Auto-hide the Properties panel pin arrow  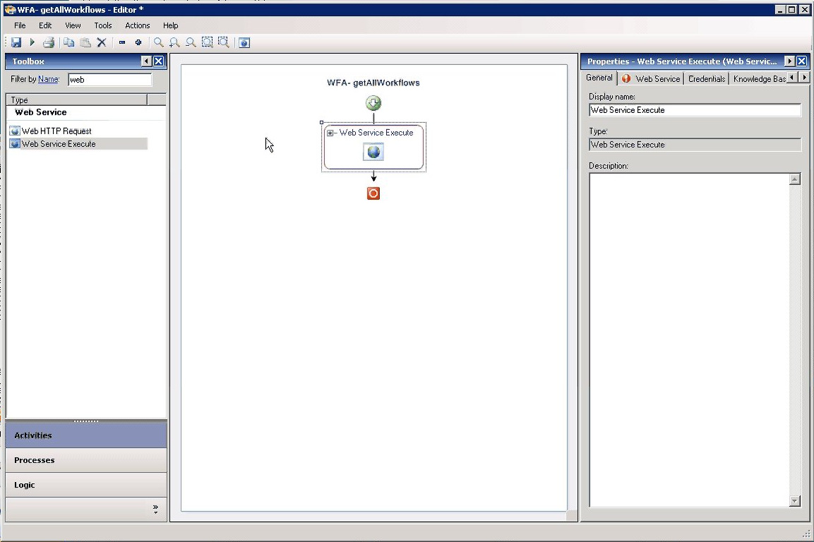coord(789,61)
